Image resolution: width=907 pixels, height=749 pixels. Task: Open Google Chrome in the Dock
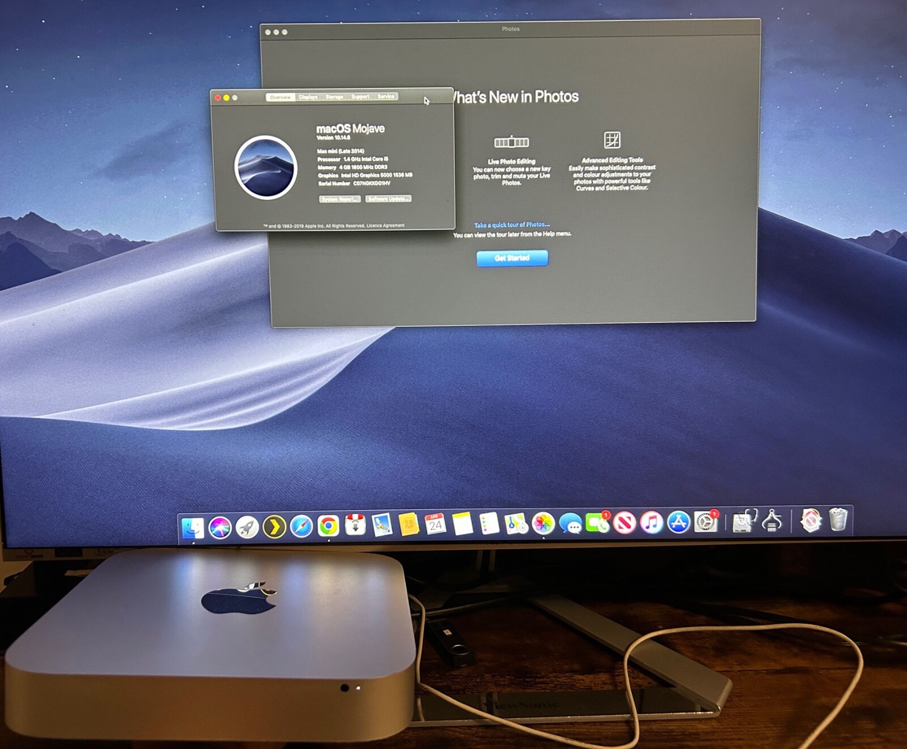(x=328, y=526)
